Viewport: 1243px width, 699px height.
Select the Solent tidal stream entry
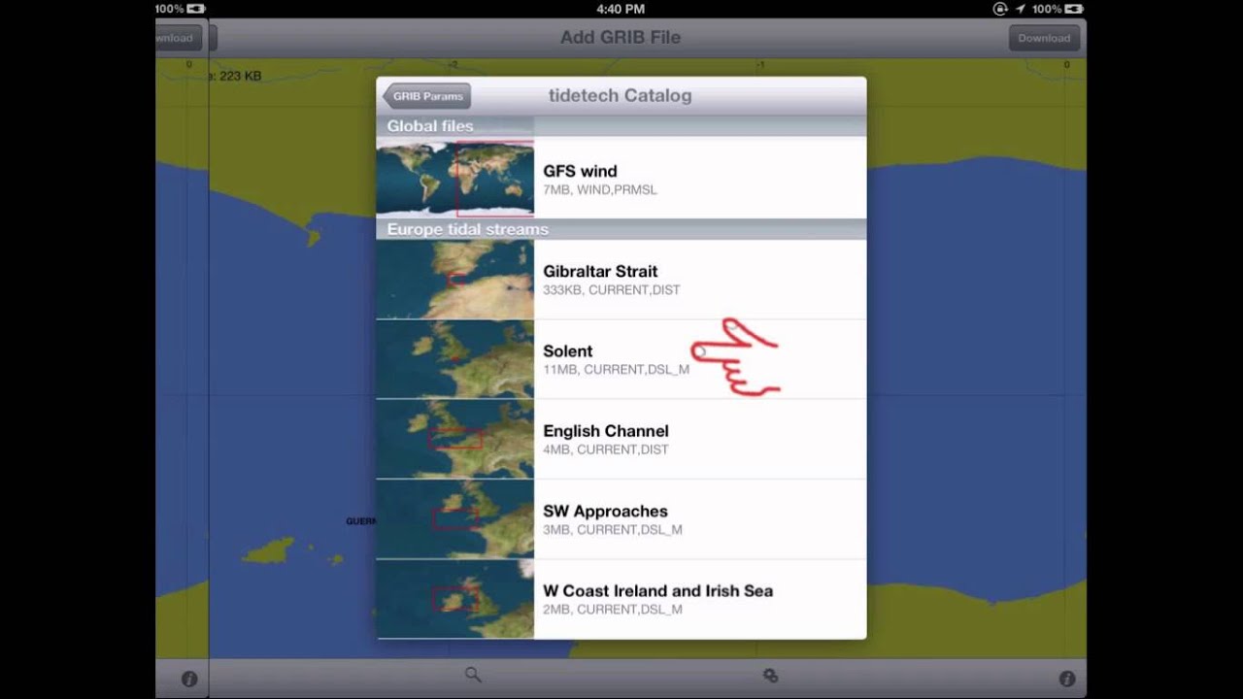pos(621,359)
